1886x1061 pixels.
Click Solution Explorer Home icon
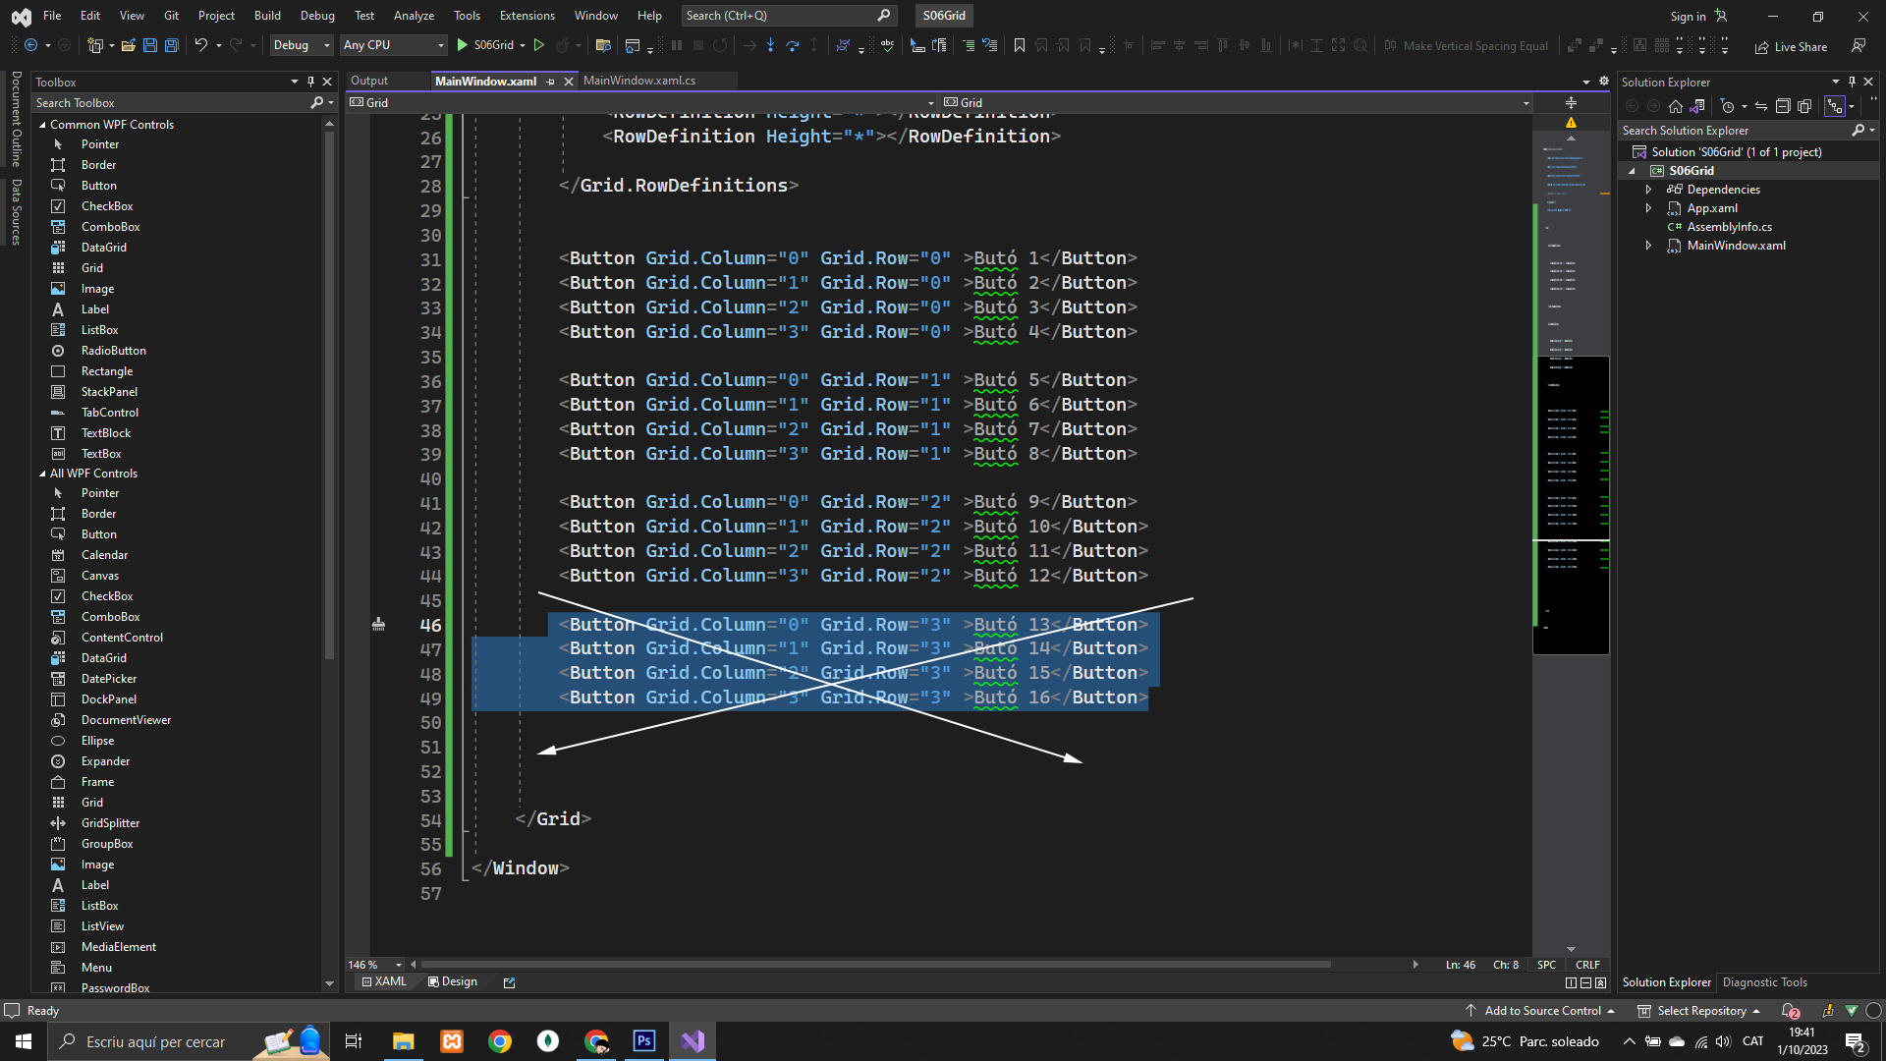click(x=1676, y=106)
